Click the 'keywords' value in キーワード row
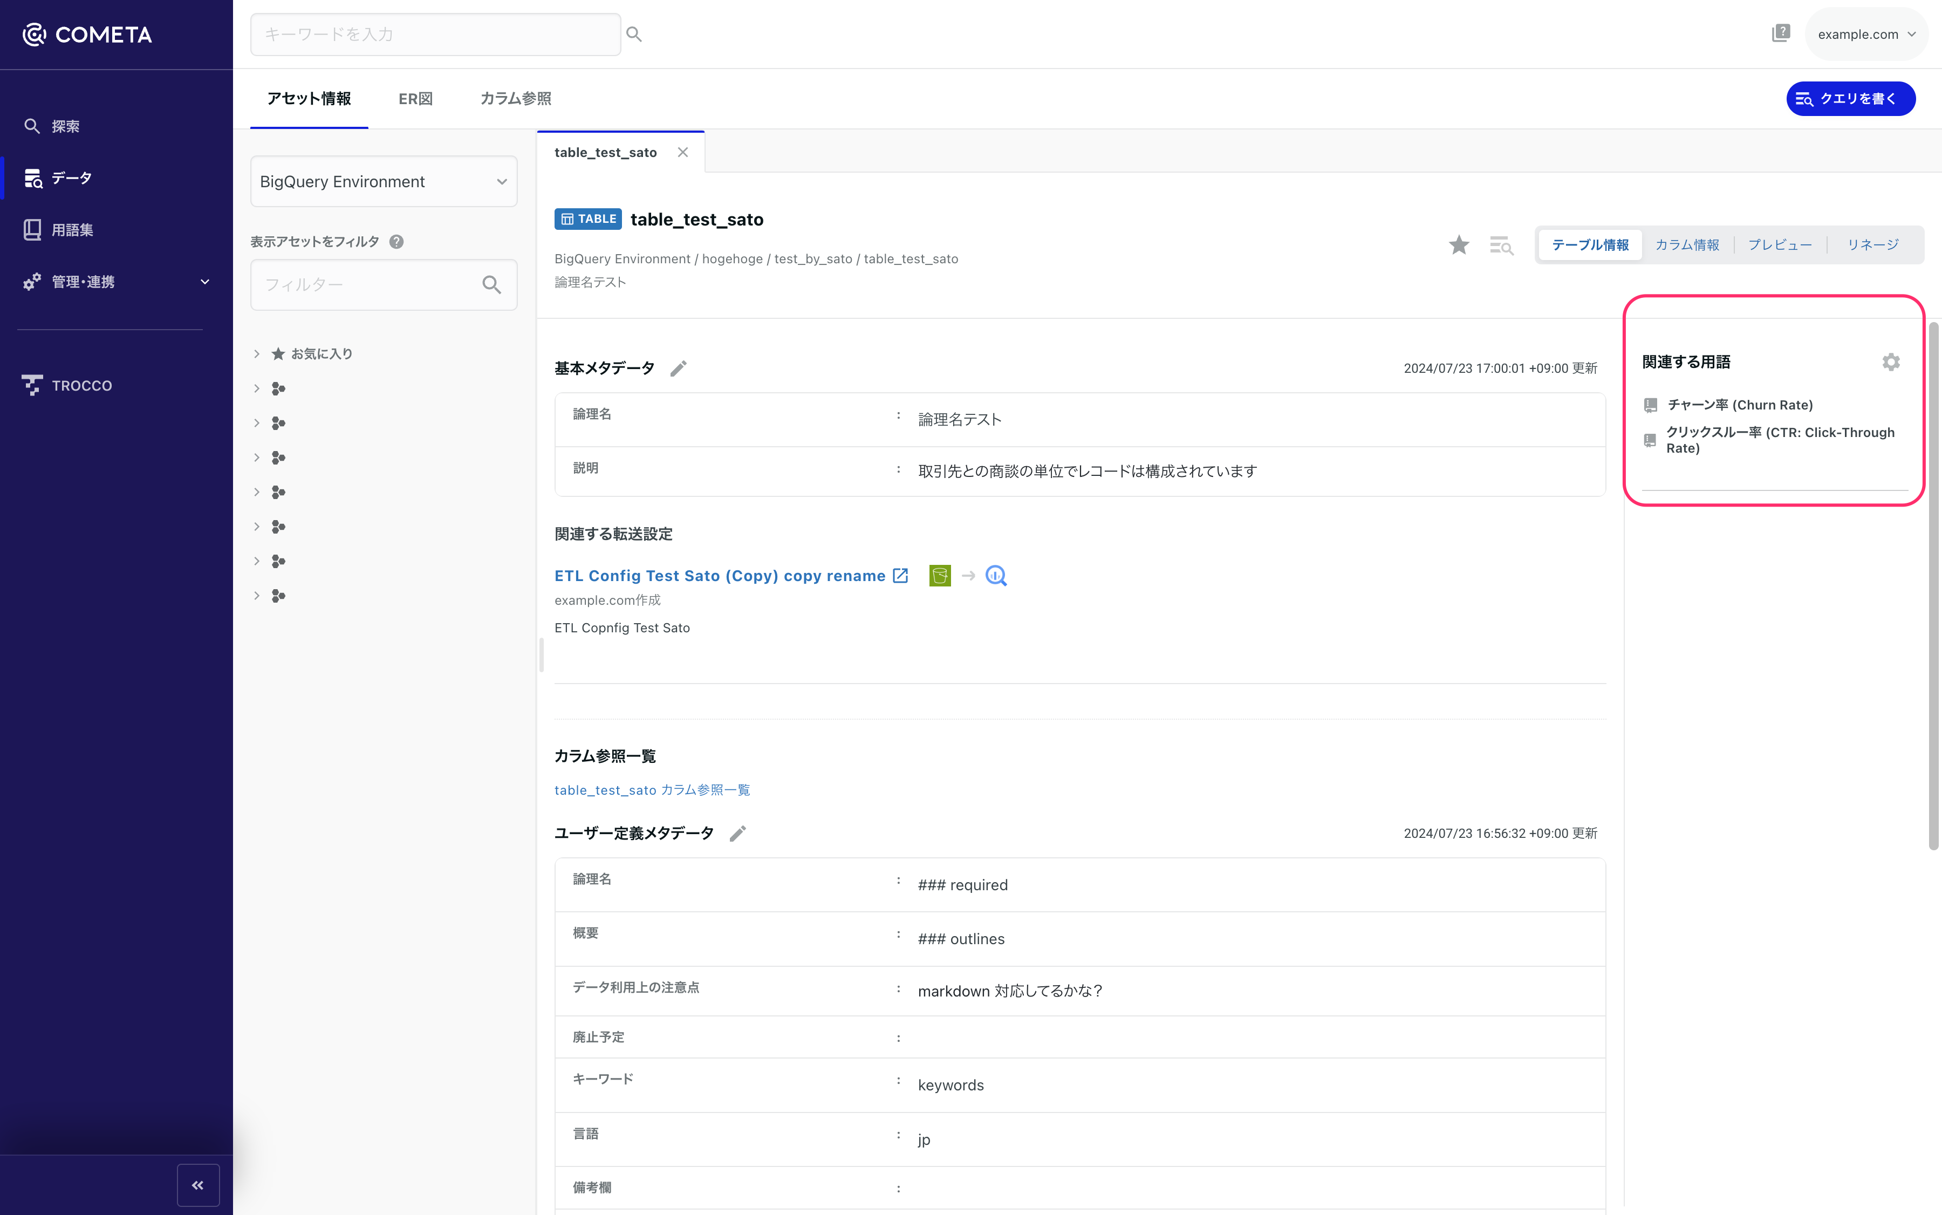This screenshot has height=1215, width=1942. (x=951, y=1085)
